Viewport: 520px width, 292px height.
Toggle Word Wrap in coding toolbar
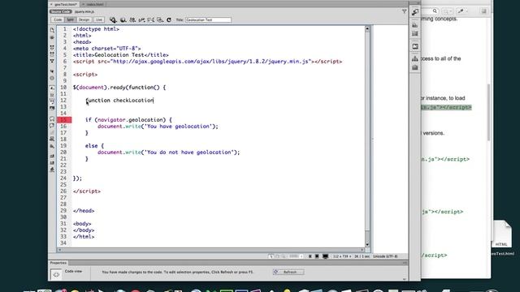(x=52, y=101)
